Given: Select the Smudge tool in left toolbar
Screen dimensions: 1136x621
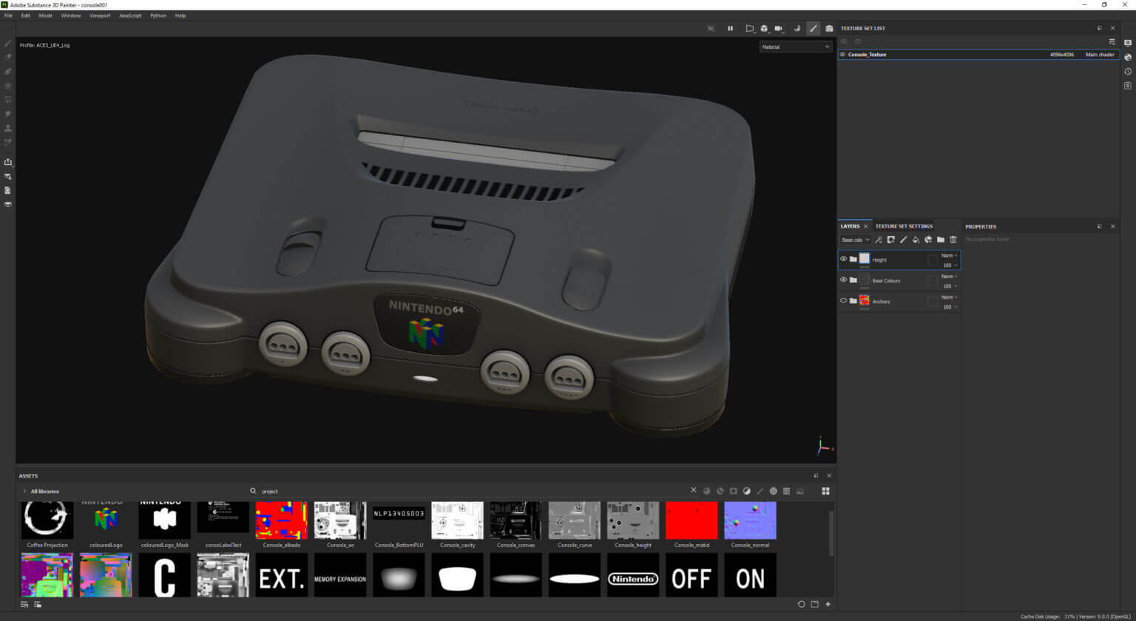Looking at the screenshot, I should [x=8, y=114].
